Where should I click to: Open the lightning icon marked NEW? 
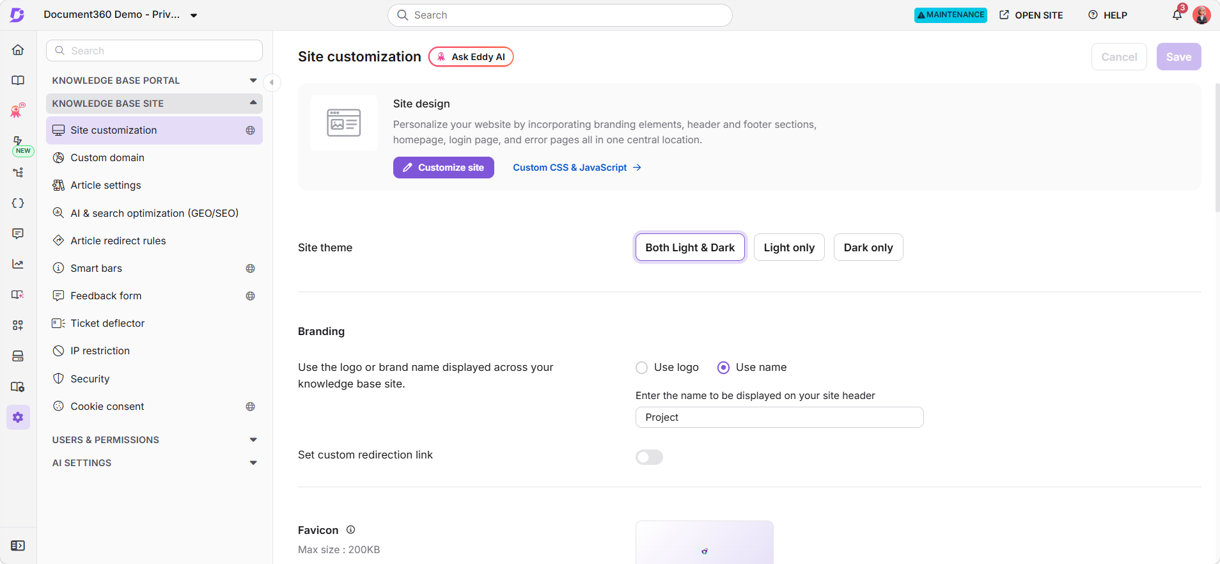coord(18,141)
